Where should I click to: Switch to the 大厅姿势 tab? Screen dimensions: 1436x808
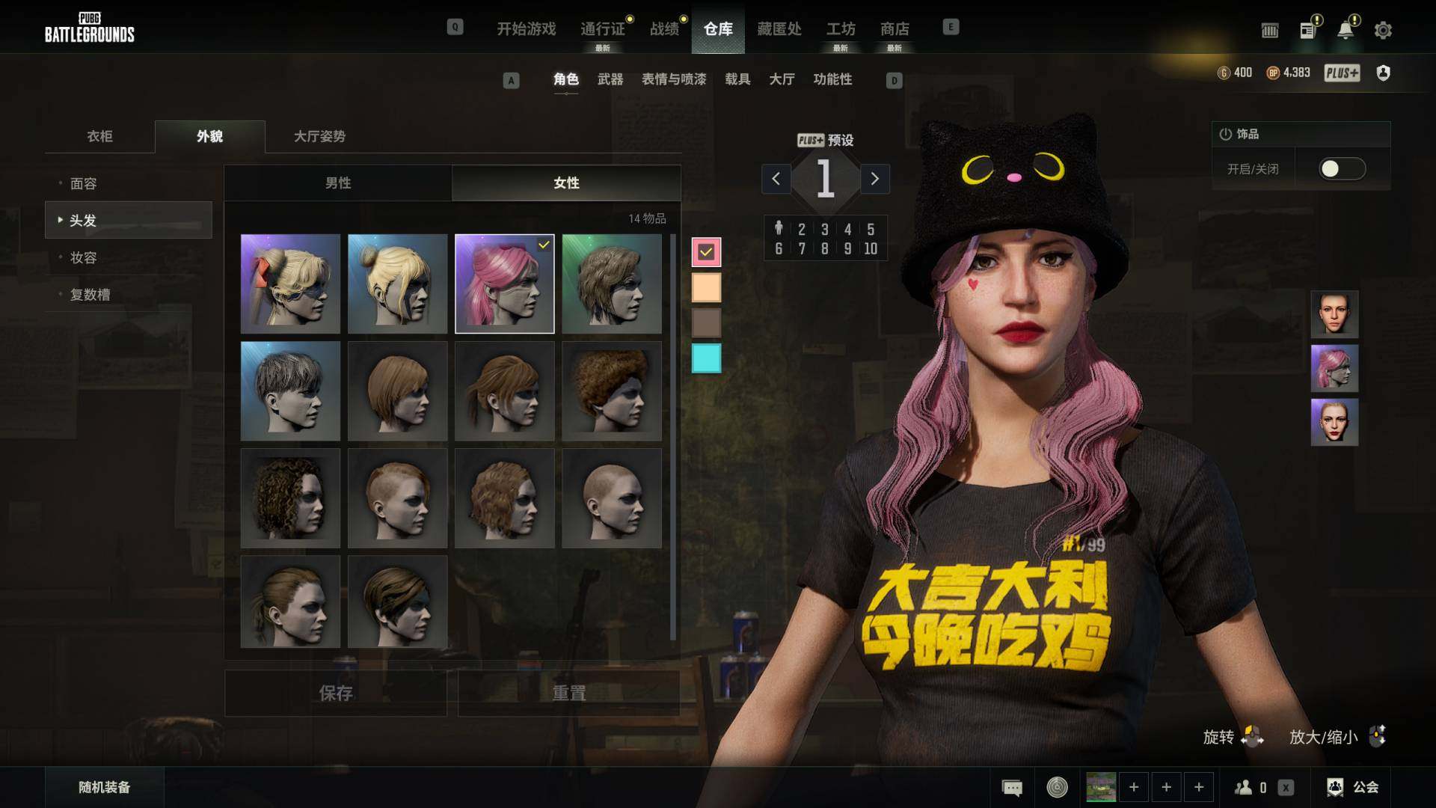[x=319, y=136]
